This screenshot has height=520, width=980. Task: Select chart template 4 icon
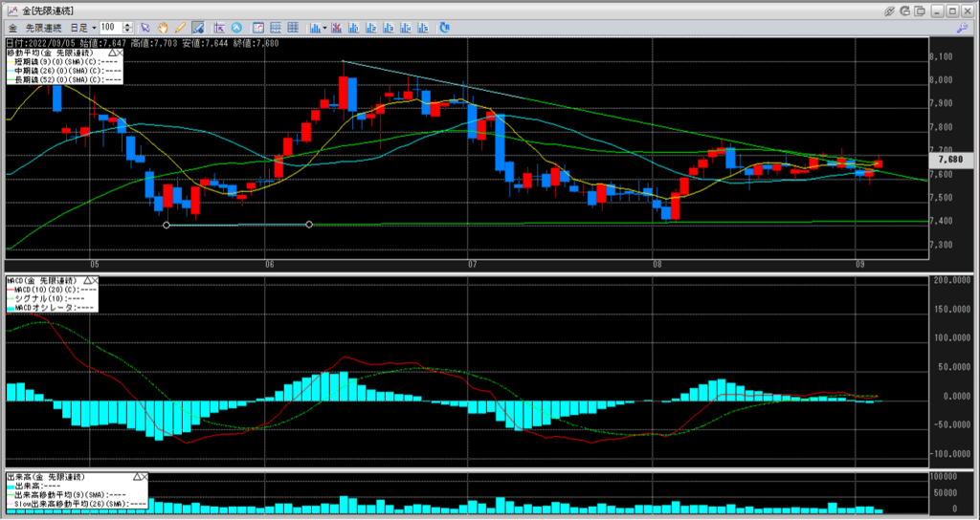[x=406, y=28]
